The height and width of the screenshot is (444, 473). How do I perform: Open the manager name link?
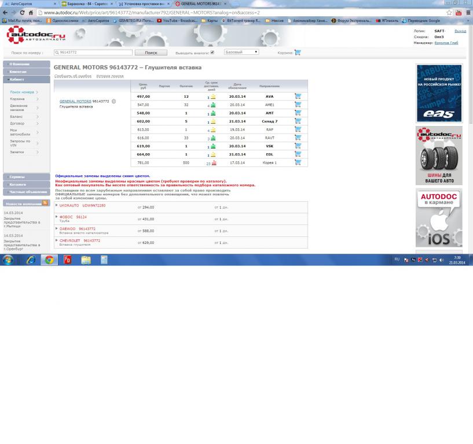446,43
